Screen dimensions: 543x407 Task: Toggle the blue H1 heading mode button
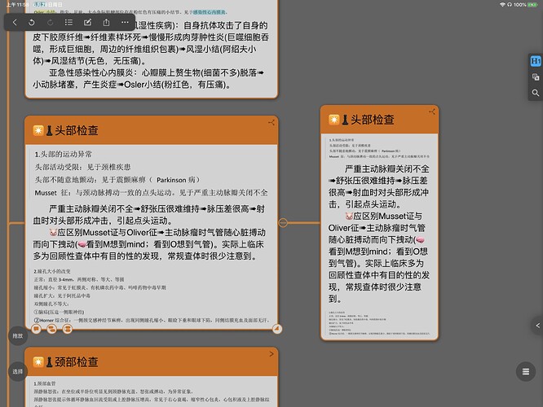(x=536, y=61)
